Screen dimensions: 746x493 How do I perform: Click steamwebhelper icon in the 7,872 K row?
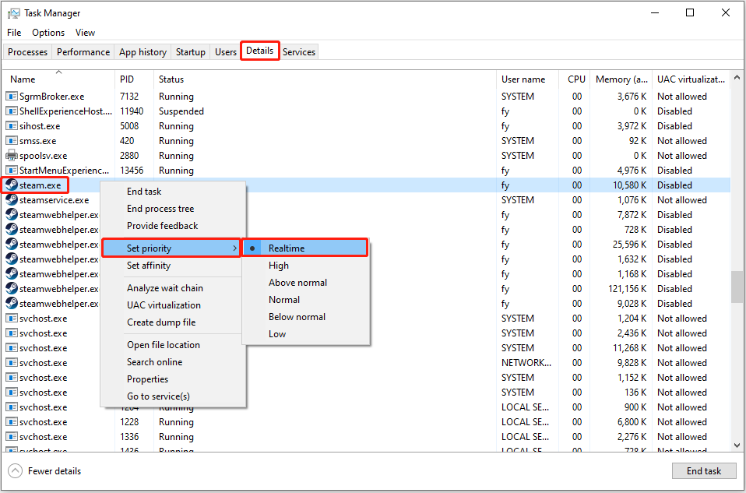12,215
